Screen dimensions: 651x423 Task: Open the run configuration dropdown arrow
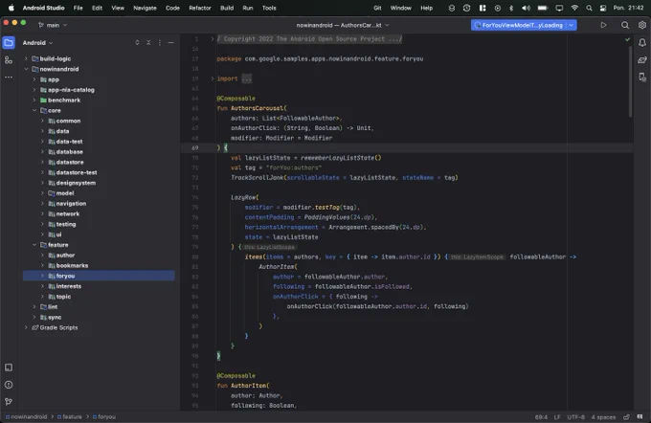pos(572,25)
